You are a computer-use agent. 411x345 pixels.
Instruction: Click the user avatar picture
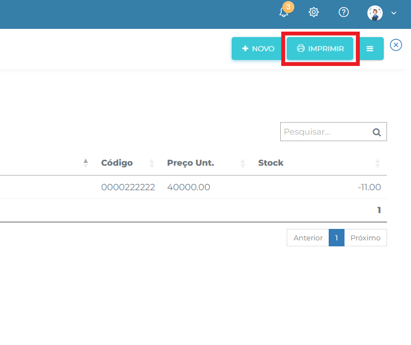pyautogui.click(x=375, y=13)
